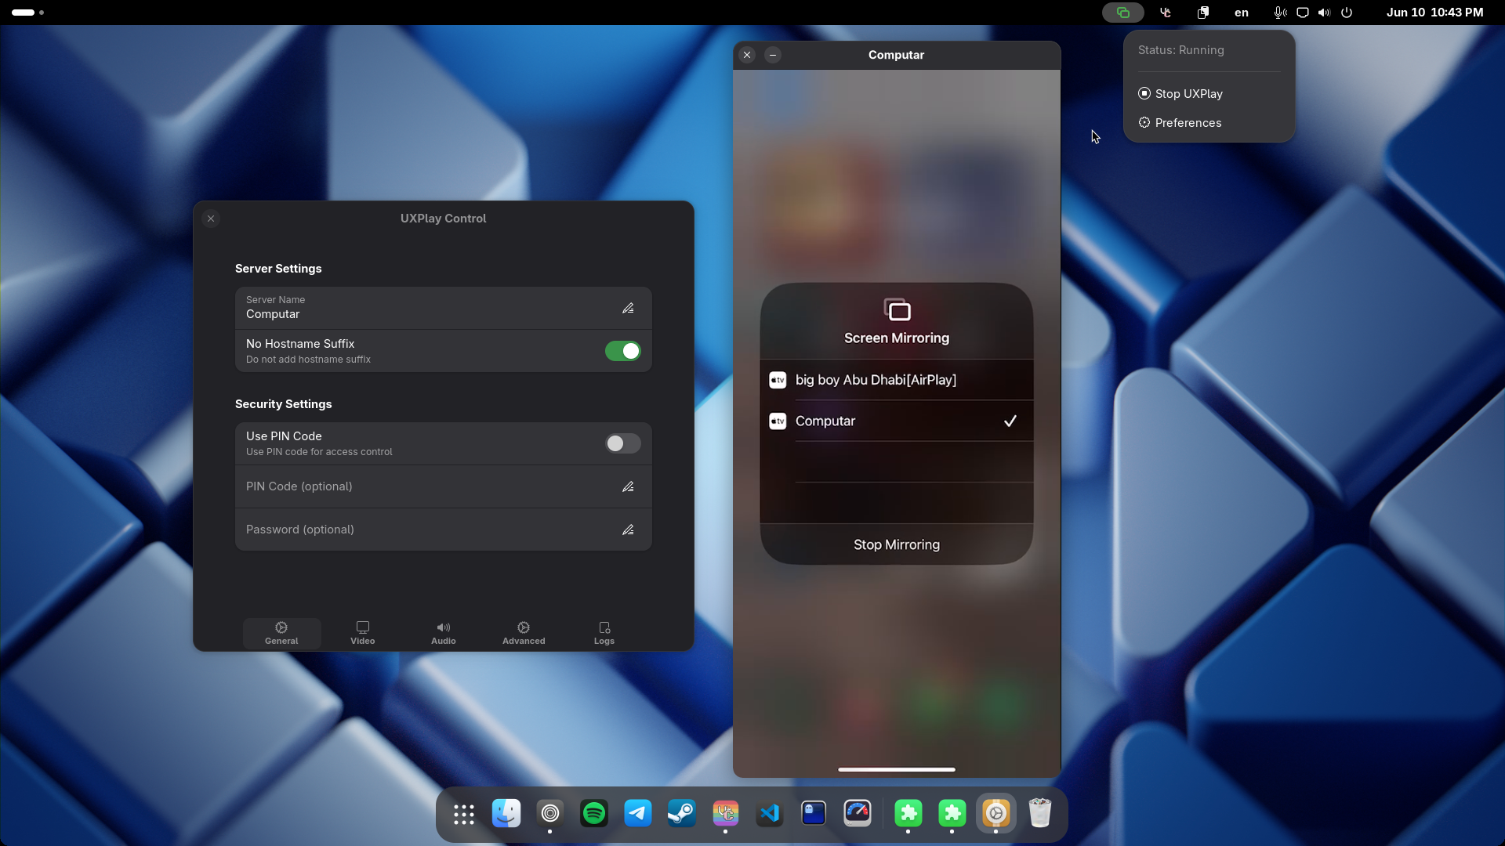Switch to the General tab

[281, 634]
